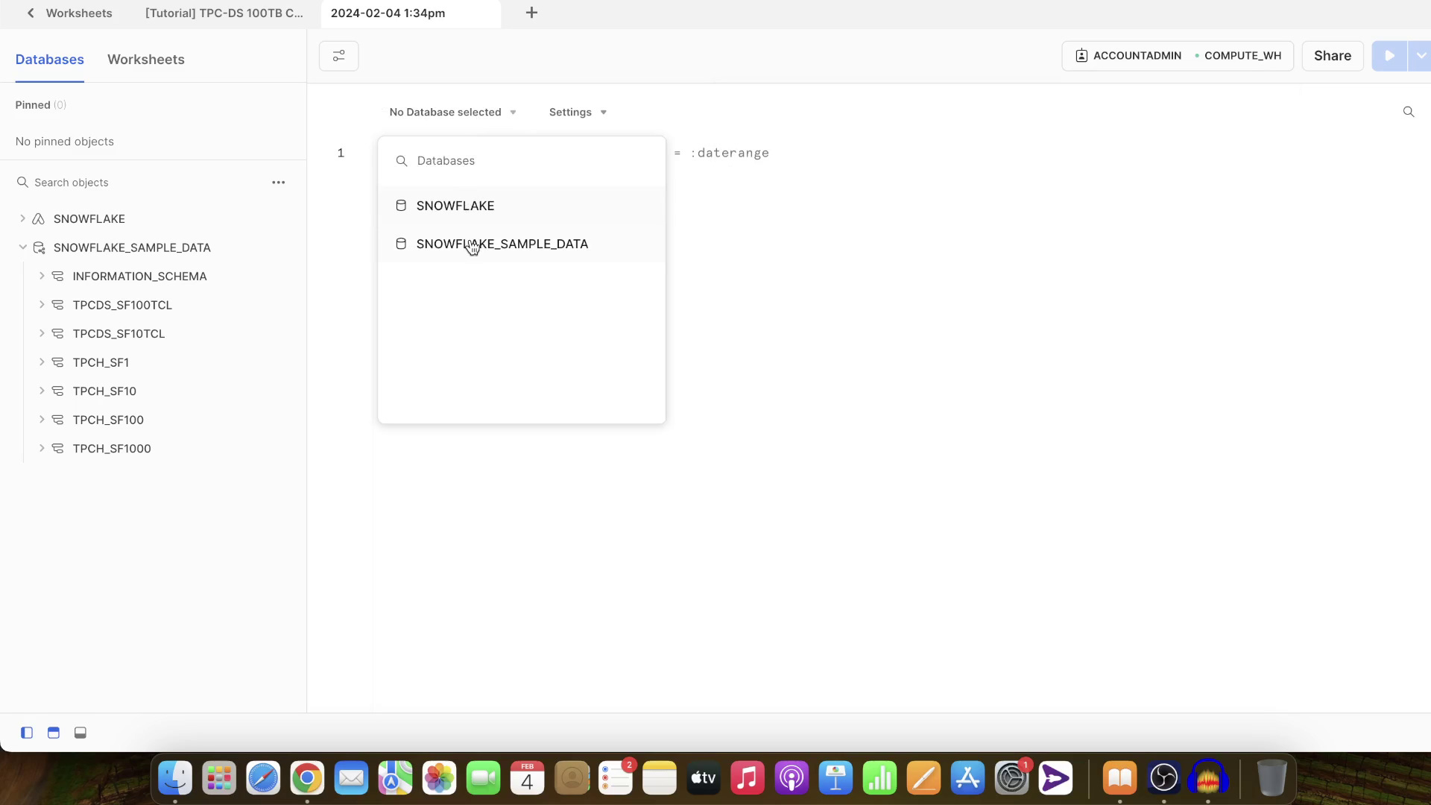The height and width of the screenshot is (805, 1431).
Task: Open the Tutorial TPC-DS 100TB tab
Action: (224, 13)
